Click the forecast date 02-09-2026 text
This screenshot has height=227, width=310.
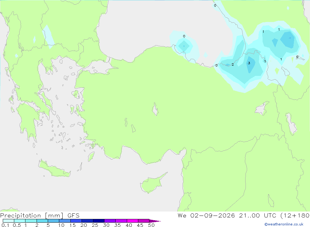click(213, 216)
